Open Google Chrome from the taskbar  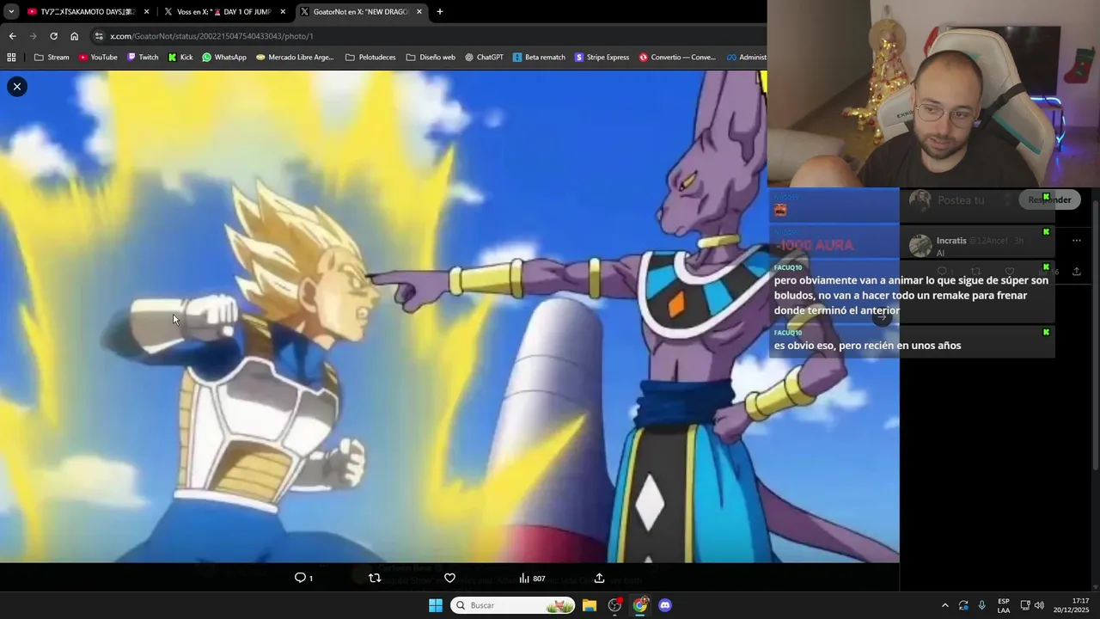[x=640, y=605]
